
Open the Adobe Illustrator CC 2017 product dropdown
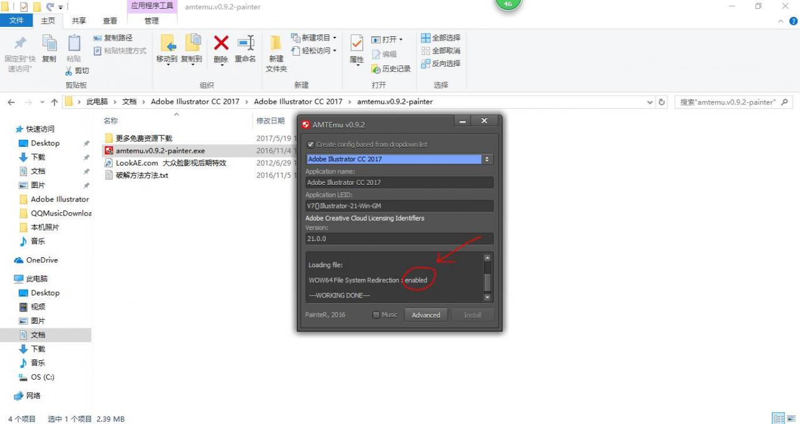(399, 159)
